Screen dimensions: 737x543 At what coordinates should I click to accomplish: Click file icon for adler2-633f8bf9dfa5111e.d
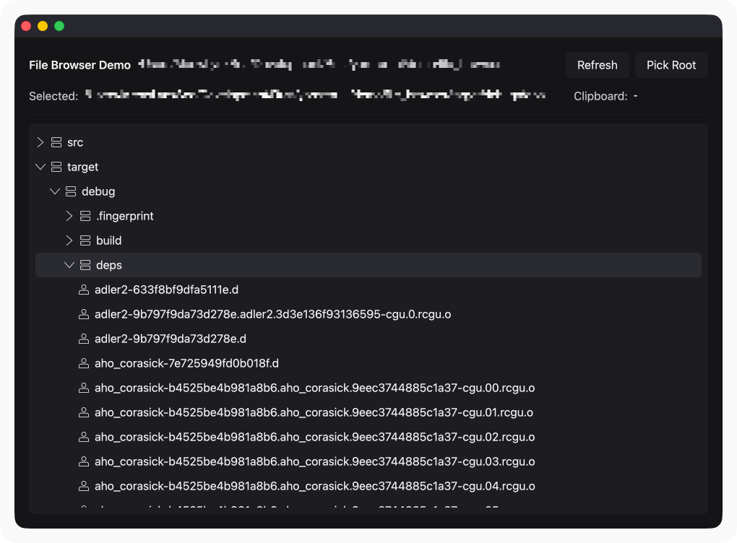coord(83,290)
